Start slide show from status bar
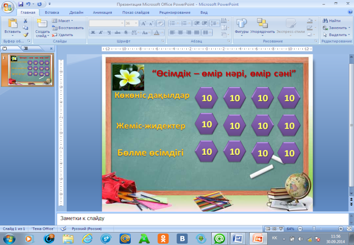Screen dimensions: 354x245 pos(281,229)
